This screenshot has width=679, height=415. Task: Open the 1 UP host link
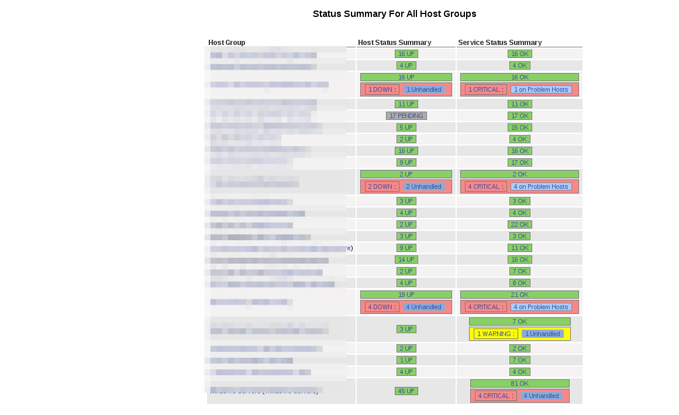(406, 360)
